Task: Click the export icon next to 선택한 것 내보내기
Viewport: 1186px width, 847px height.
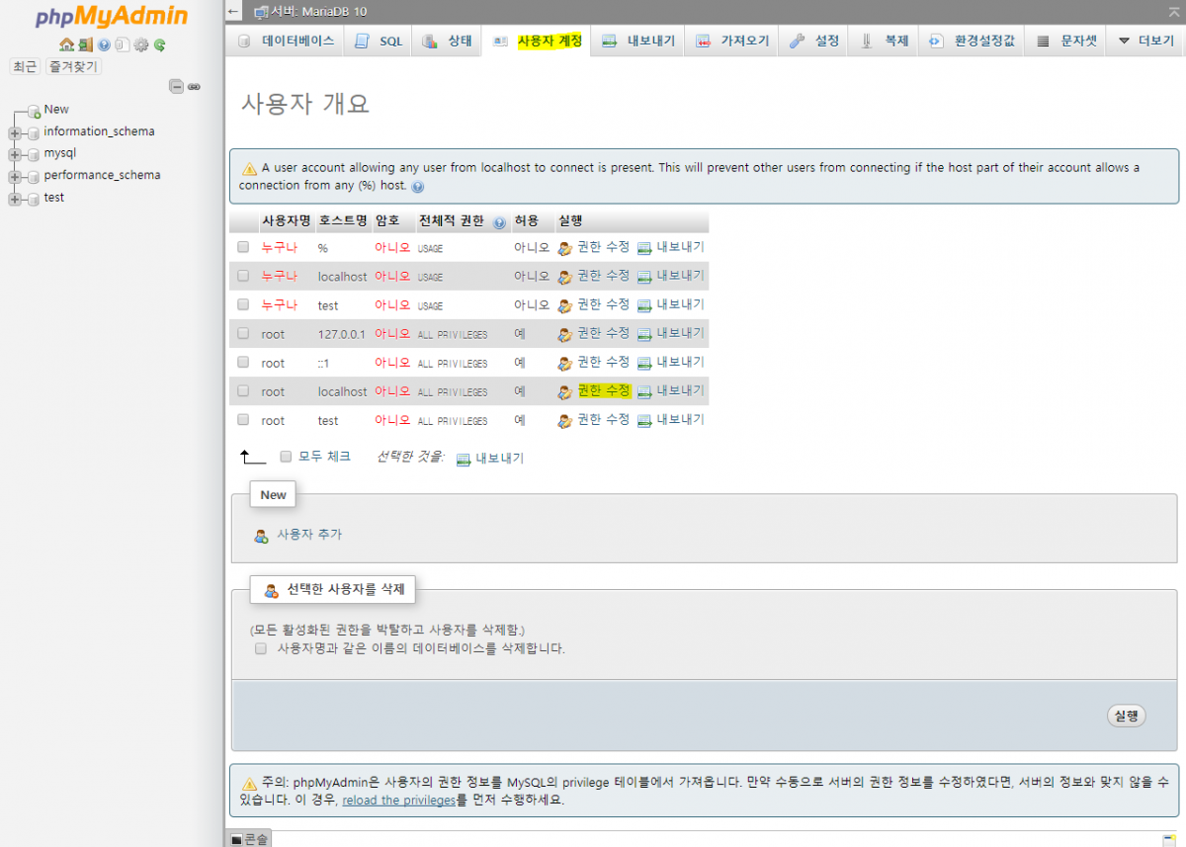Action: [x=463, y=460]
